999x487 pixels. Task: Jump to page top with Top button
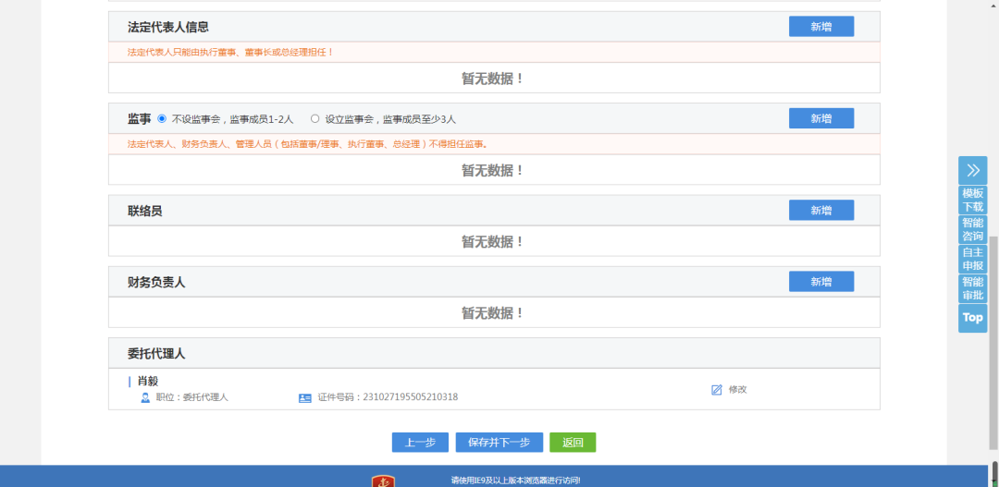[972, 318]
